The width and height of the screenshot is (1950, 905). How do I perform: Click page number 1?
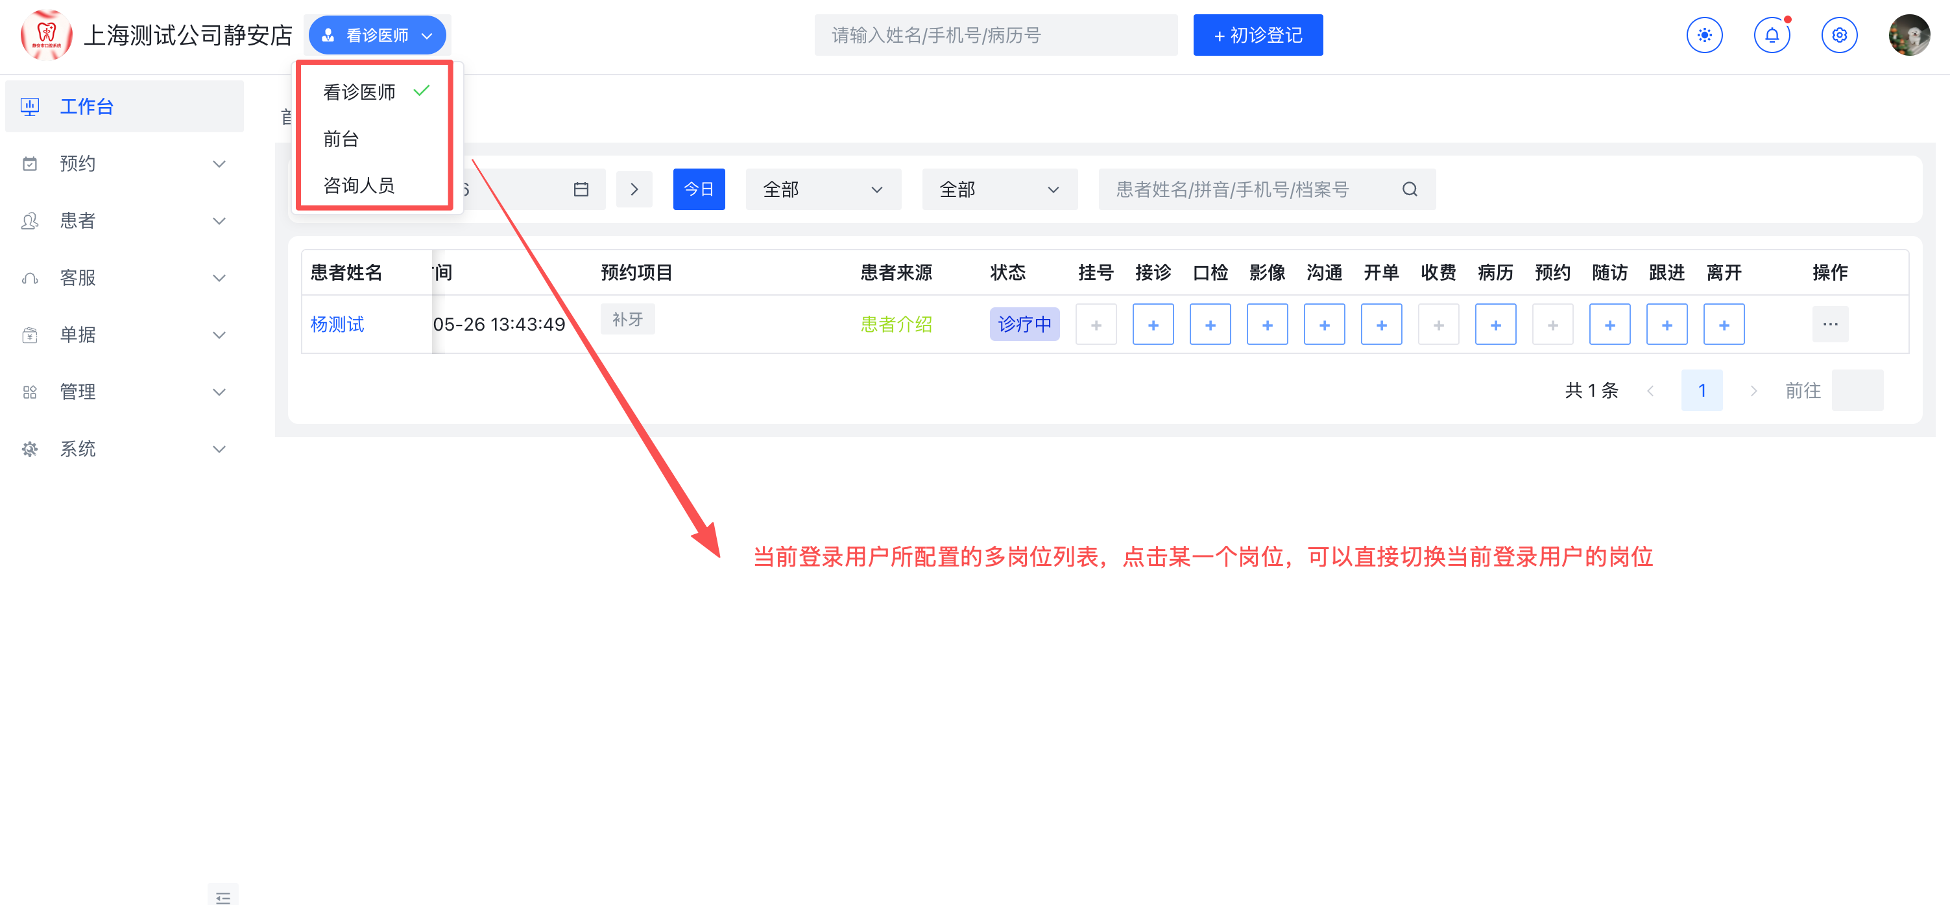[x=1701, y=390]
